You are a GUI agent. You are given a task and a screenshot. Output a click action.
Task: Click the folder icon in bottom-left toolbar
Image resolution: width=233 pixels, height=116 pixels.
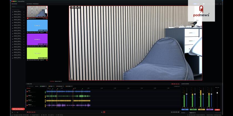point(17,112)
